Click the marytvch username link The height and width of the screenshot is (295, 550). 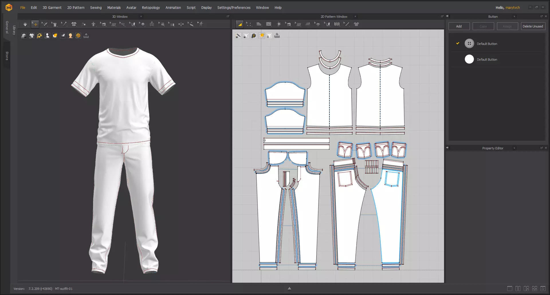tap(512, 8)
